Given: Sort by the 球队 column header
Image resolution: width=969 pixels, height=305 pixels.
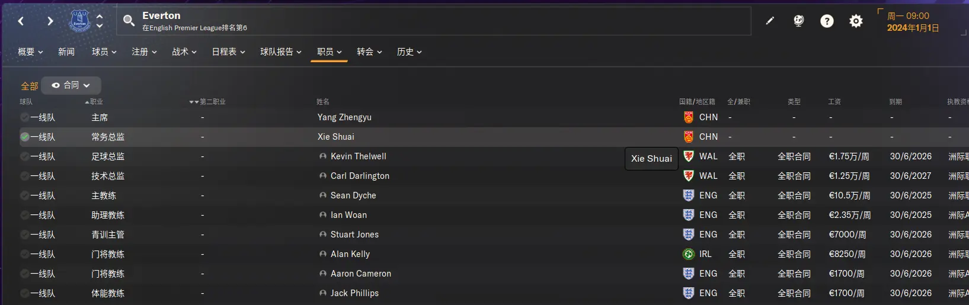Looking at the screenshot, I should click(26, 102).
